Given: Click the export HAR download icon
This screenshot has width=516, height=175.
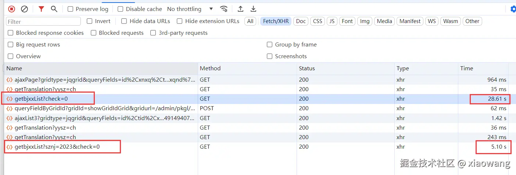Looking at the screenshot, I should tap(253, 9).
